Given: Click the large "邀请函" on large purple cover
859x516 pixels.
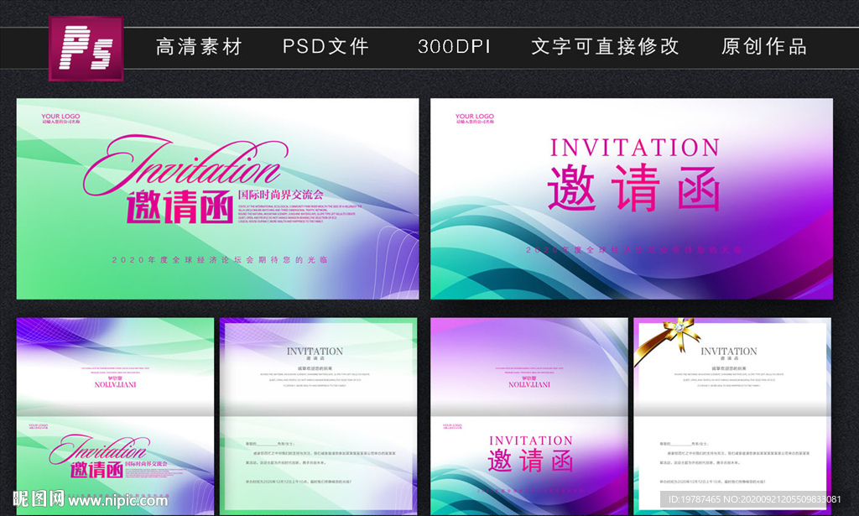Looking at the screenshot, I should [x=634, y=188].
